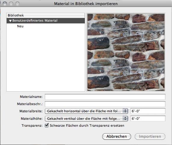Click the minimize window button
172x145 pixels.
(11, 4)
